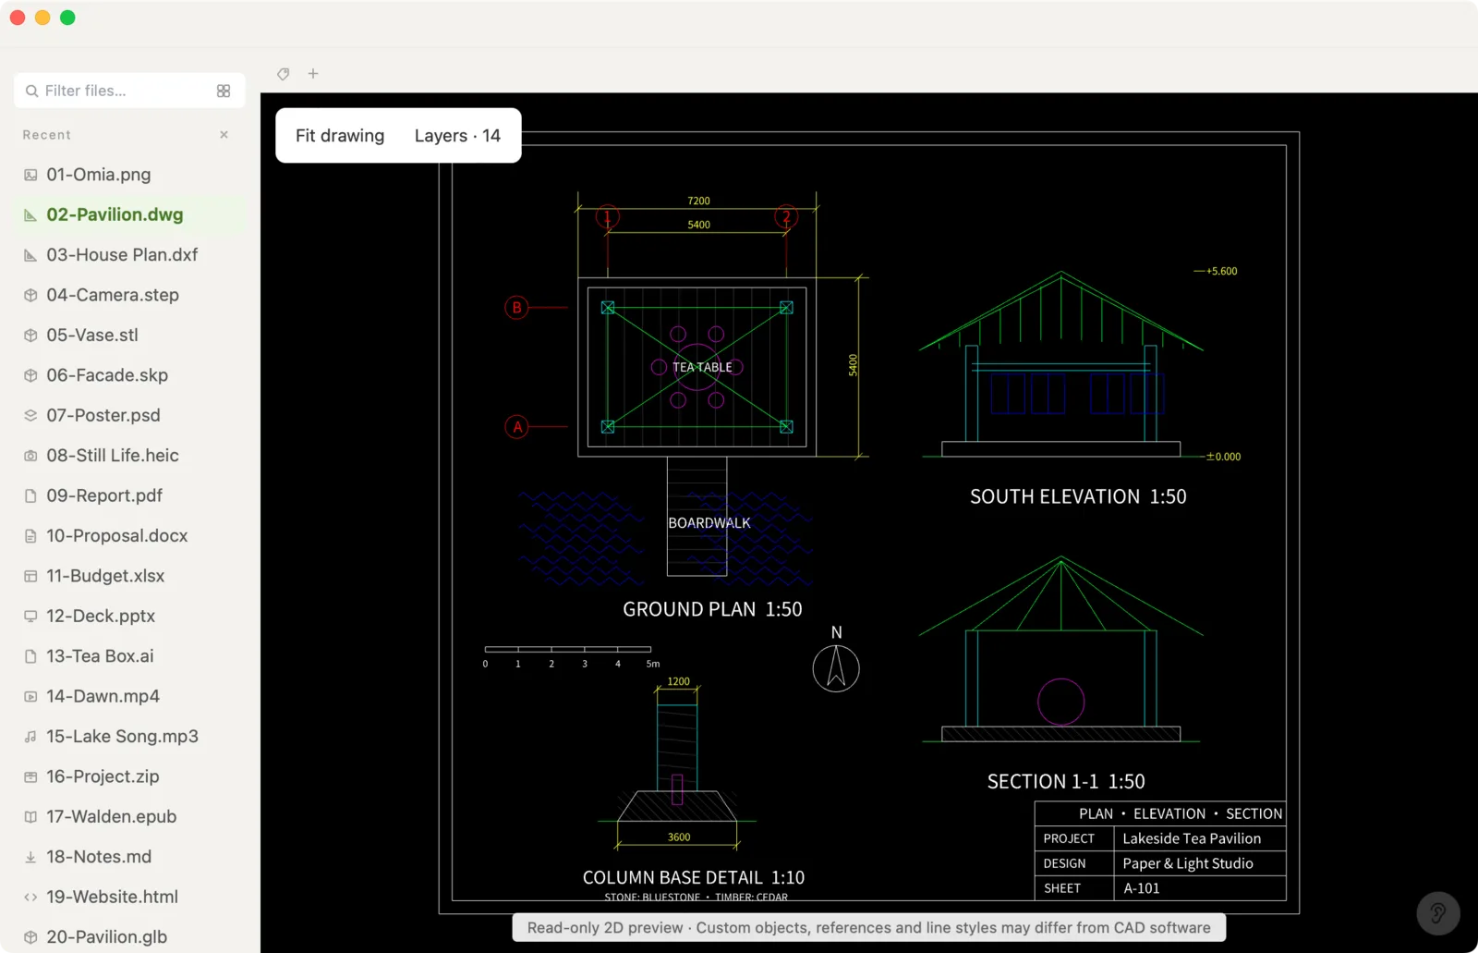Close the Recent section with the X
1478x953 pixels.
(x=224, y=135)
